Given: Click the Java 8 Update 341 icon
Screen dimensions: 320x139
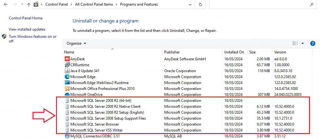Looking at the screenshot, I should [67, 71].
